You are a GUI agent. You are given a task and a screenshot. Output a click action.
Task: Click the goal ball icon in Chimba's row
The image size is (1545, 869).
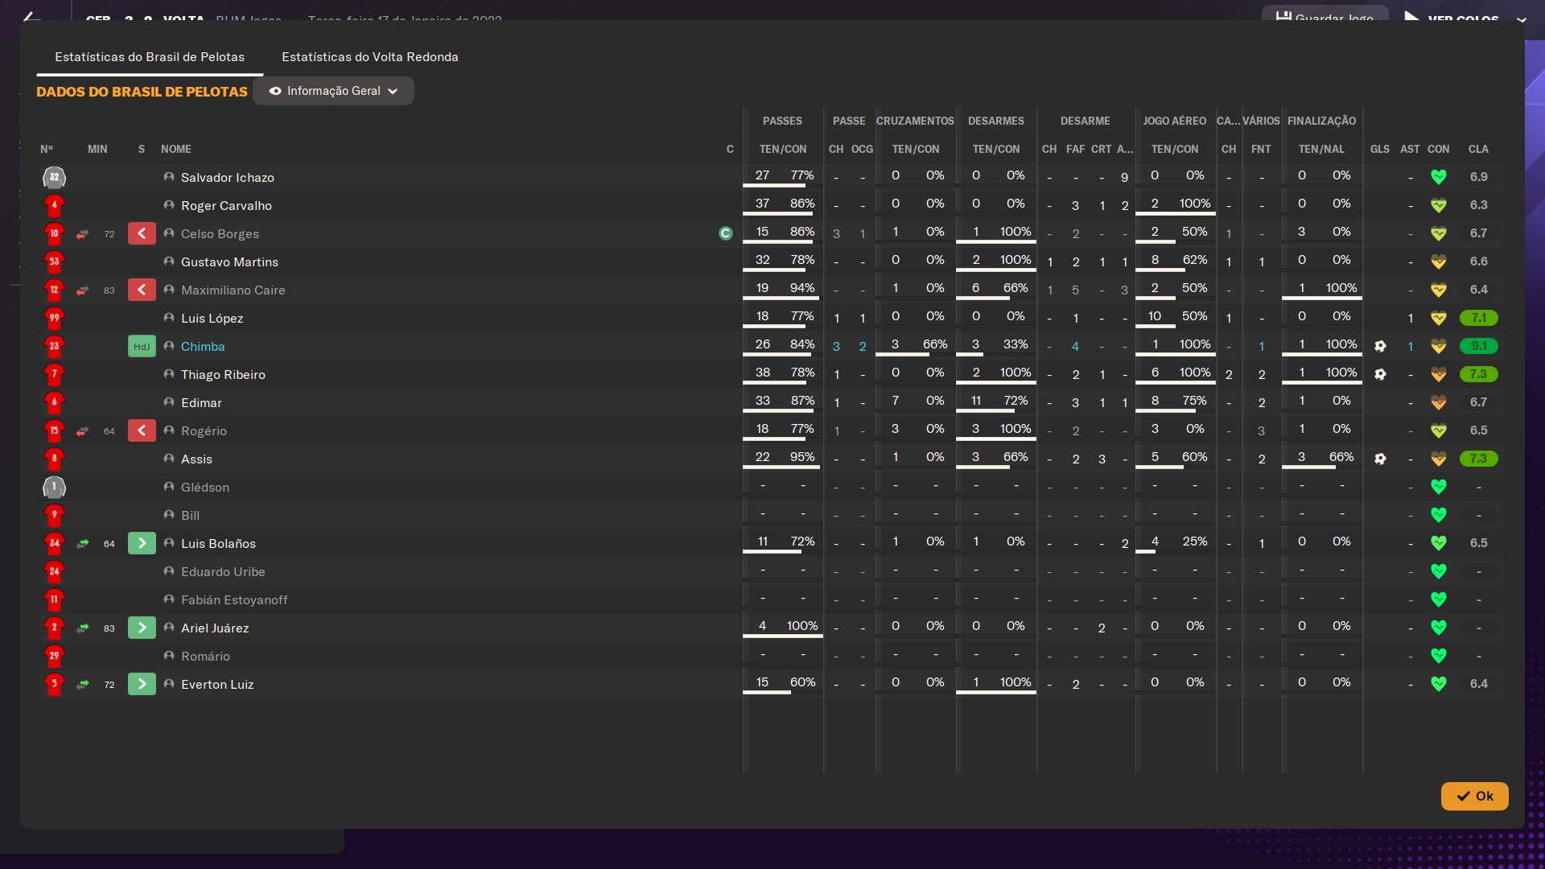[x=1380, y=346]
